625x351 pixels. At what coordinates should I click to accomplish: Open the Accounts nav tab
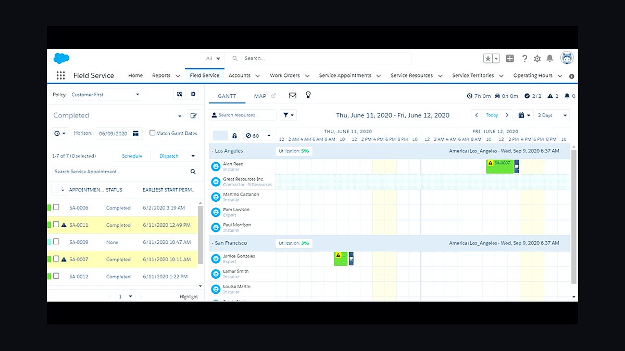point(240,75)
